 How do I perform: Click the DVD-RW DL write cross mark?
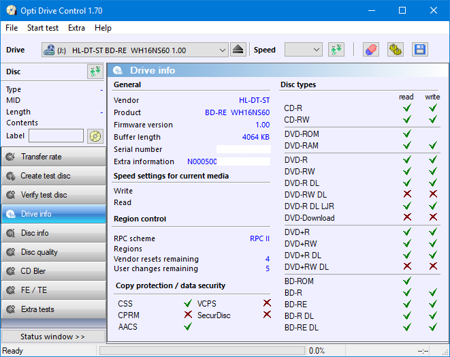433,194
